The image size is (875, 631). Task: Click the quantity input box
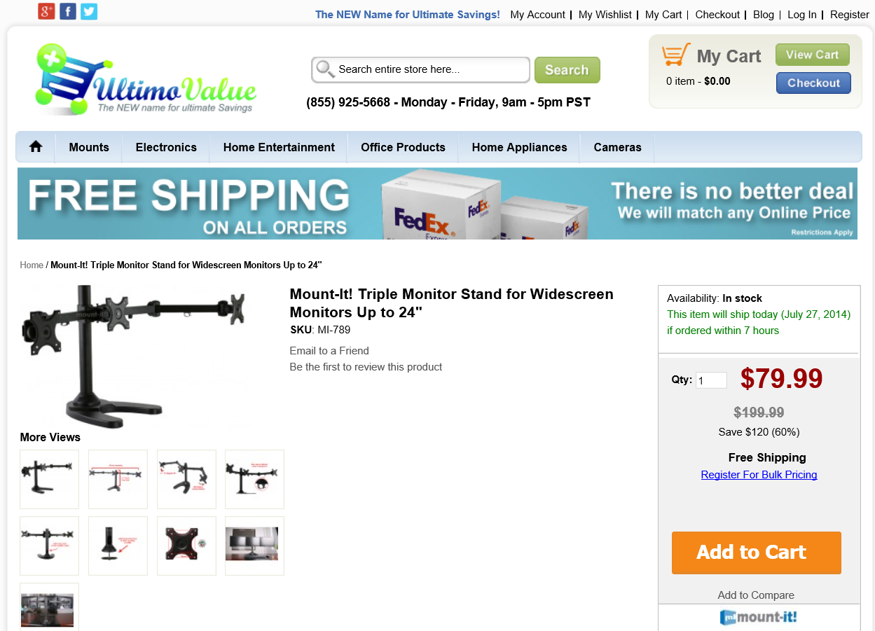(x=711, y=380)
